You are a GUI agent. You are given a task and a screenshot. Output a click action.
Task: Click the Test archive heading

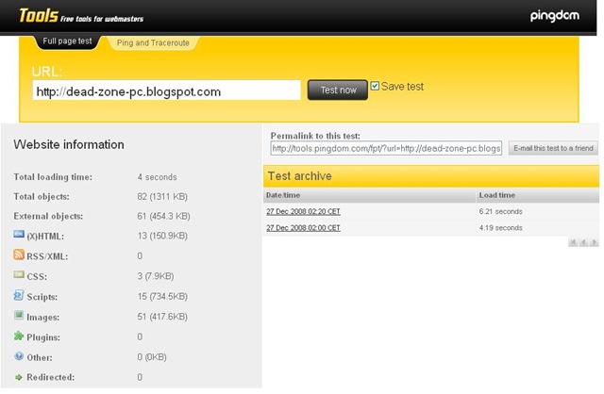(300, 176)
